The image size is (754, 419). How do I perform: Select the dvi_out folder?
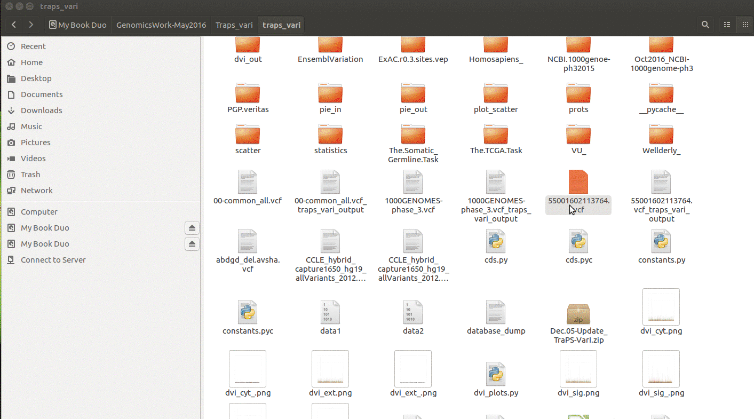(x=248, y=49)
